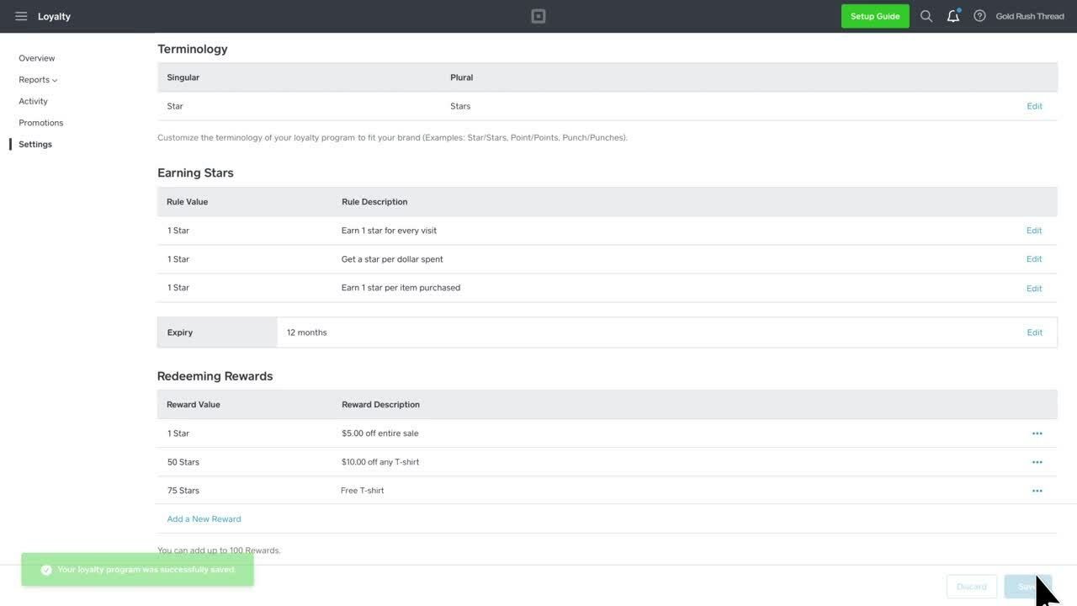Open options for $10.00 off any T-shirt

point(1037,462)
